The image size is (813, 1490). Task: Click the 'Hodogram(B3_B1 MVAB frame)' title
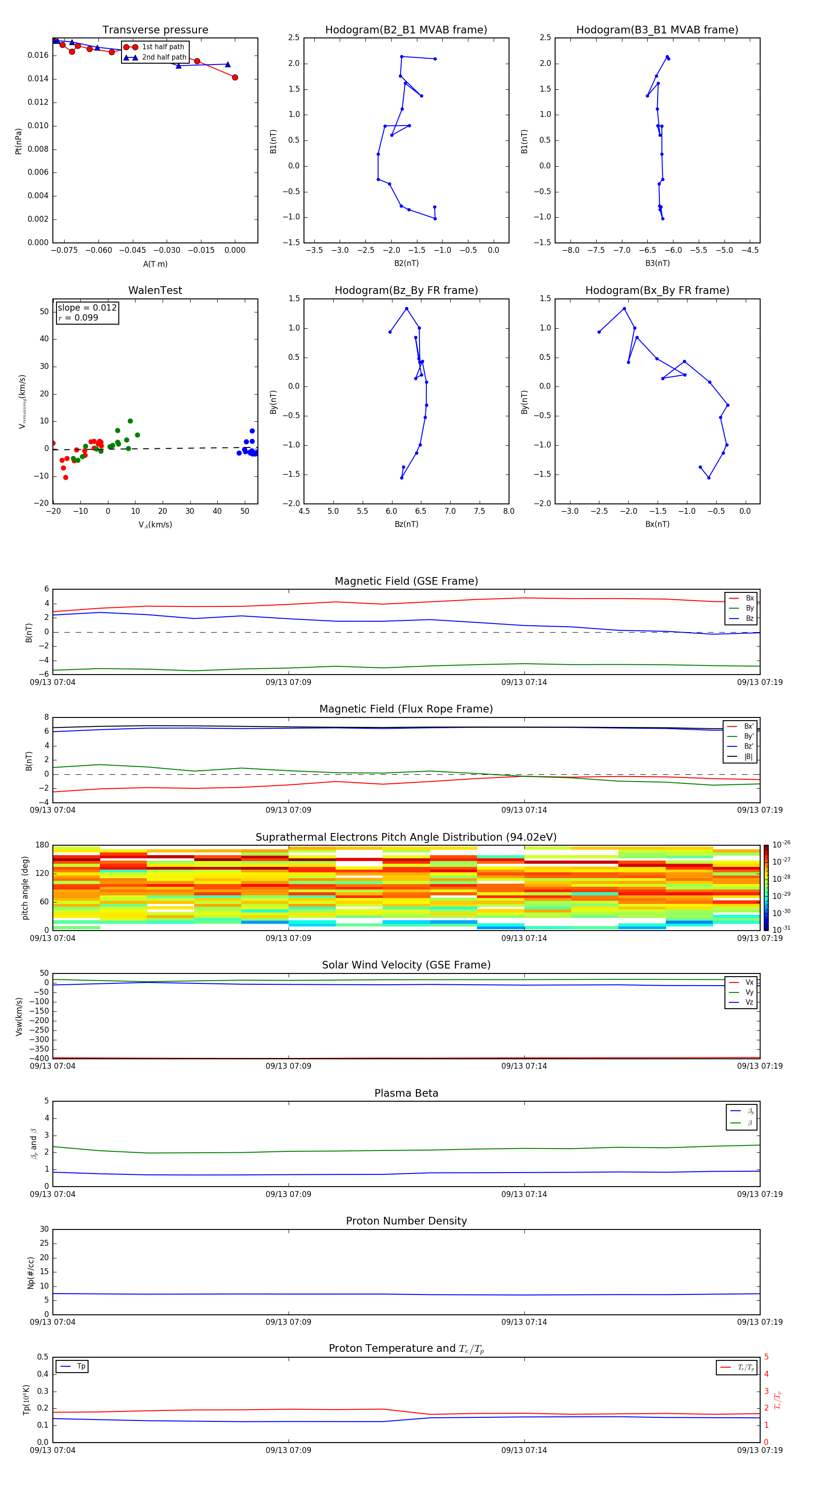(657, 30)
